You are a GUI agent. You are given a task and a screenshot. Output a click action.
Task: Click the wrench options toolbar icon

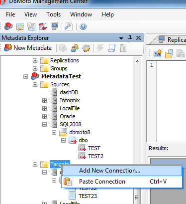pos(69,26)
